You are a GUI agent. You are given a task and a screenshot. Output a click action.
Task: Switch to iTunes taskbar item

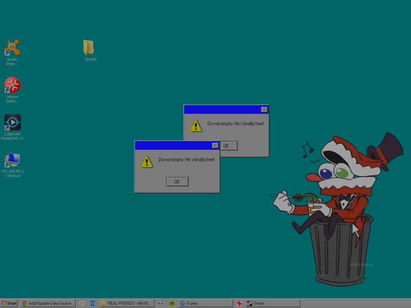click(206, 303)
